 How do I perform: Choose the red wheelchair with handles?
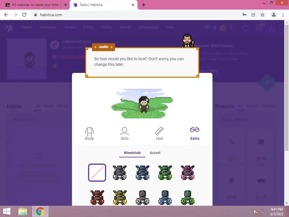tap(97, 198)
